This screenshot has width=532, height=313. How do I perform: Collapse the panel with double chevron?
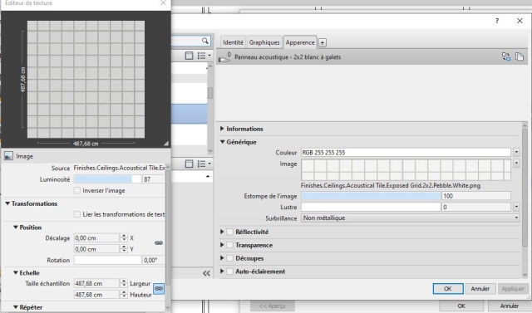(x=206, y=273)
